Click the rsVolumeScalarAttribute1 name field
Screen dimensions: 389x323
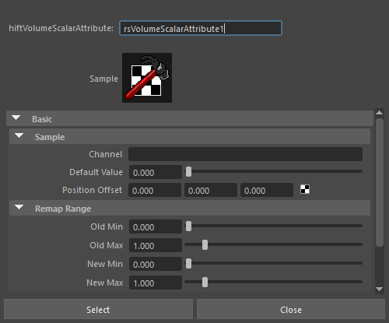(x=201, y=28)
